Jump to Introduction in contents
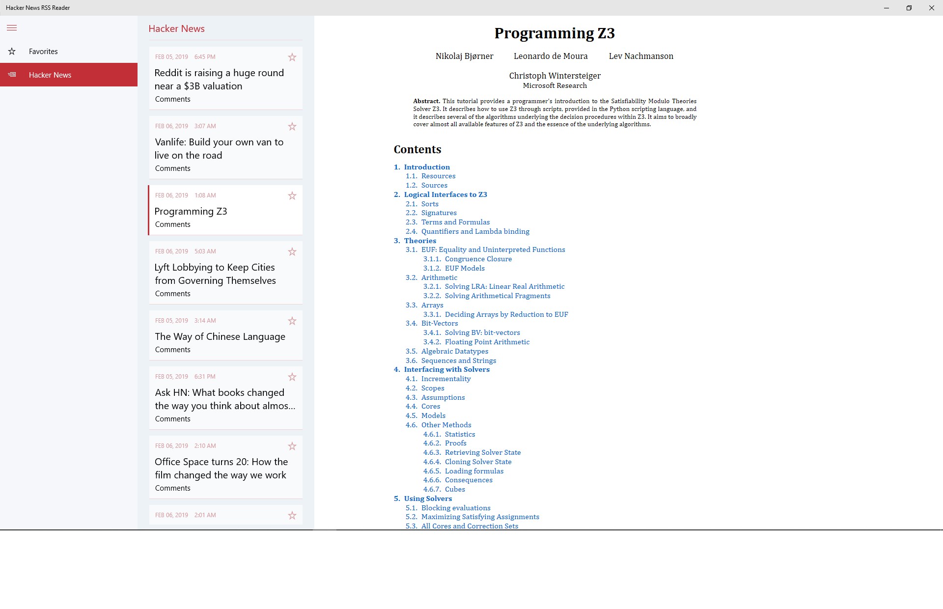The width and height of the screenshot is (943, 609). tap(426, 167)
